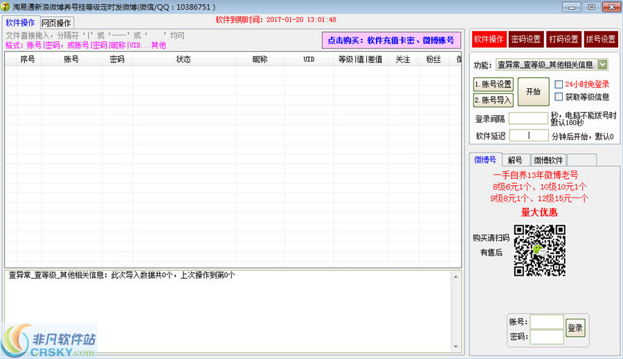Click the log line 查异常_查等级_其他相关信息
623x359 pixels.
click(x=122, y=275)
